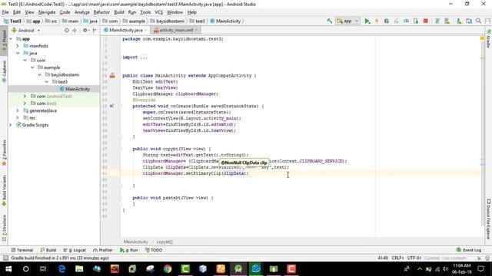Select MainActivity in the project tree
The height and width of the screenshot is (276, 492).
(x=78, y=89)
